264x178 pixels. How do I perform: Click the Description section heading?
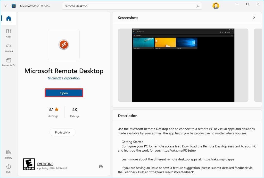coord(128,116)
